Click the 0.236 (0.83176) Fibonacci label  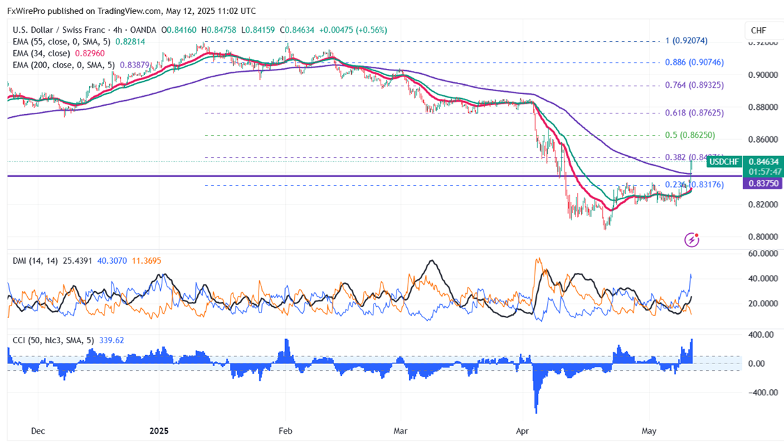[x=694, y=184]
